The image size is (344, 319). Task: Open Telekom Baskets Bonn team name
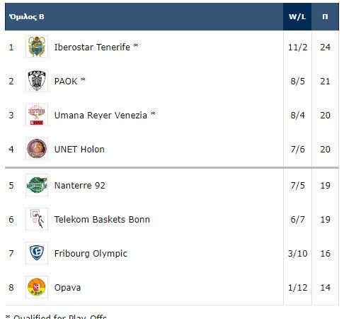(x=102, y=220)
